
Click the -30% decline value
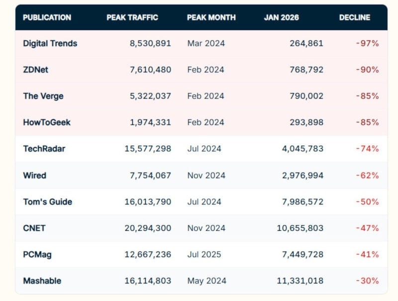tap(367, 281)
